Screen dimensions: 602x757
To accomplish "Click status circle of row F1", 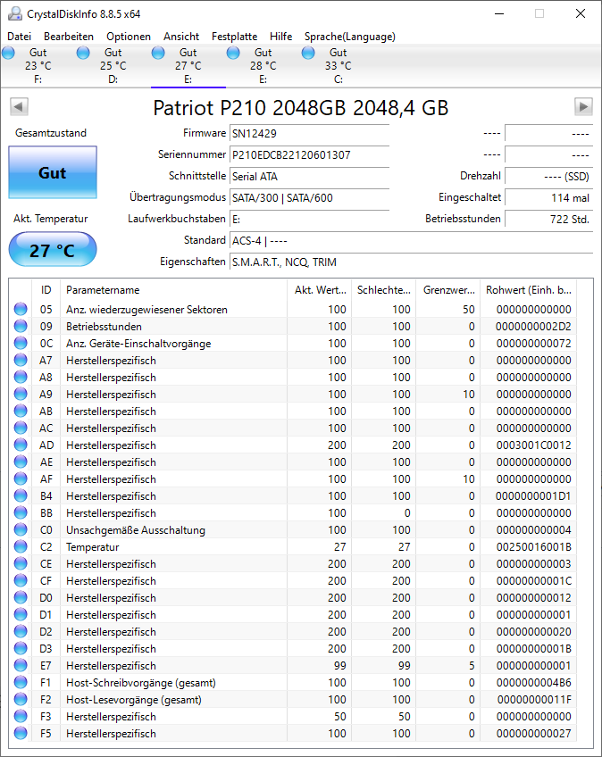I will [x=21, y=682].
